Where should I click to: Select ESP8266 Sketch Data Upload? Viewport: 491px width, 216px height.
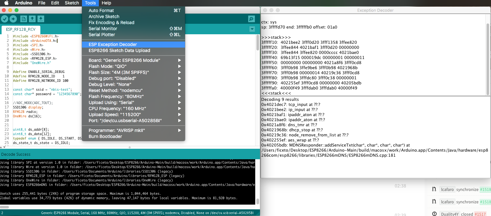click(x=133, y=50)
